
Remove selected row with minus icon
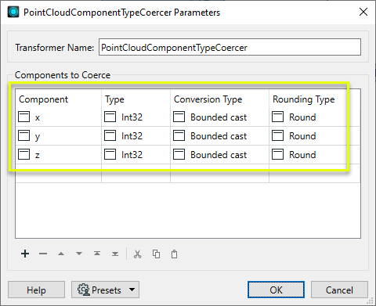43,254
